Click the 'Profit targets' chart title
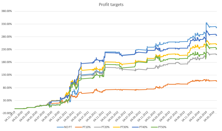Viewport: 222px width, 131px height. [111, 4]
